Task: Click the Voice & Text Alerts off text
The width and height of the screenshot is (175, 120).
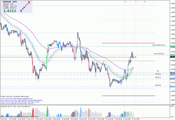Action: (24, 107)
